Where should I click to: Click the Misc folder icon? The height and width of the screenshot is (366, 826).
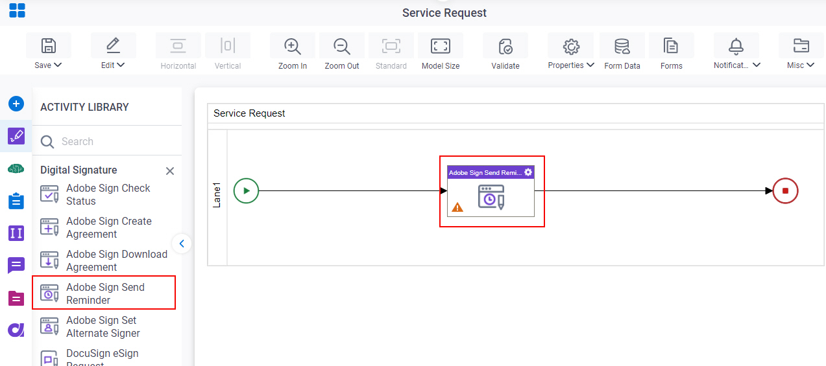click(801, 46)
